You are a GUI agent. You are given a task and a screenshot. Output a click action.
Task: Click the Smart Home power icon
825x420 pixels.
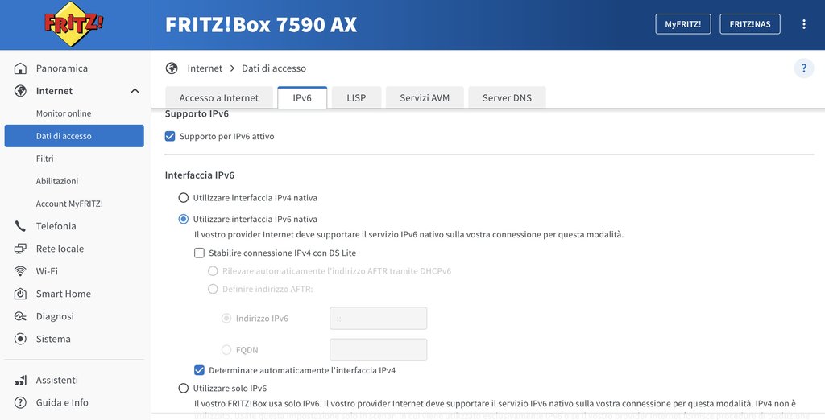[x=20, y=294]
